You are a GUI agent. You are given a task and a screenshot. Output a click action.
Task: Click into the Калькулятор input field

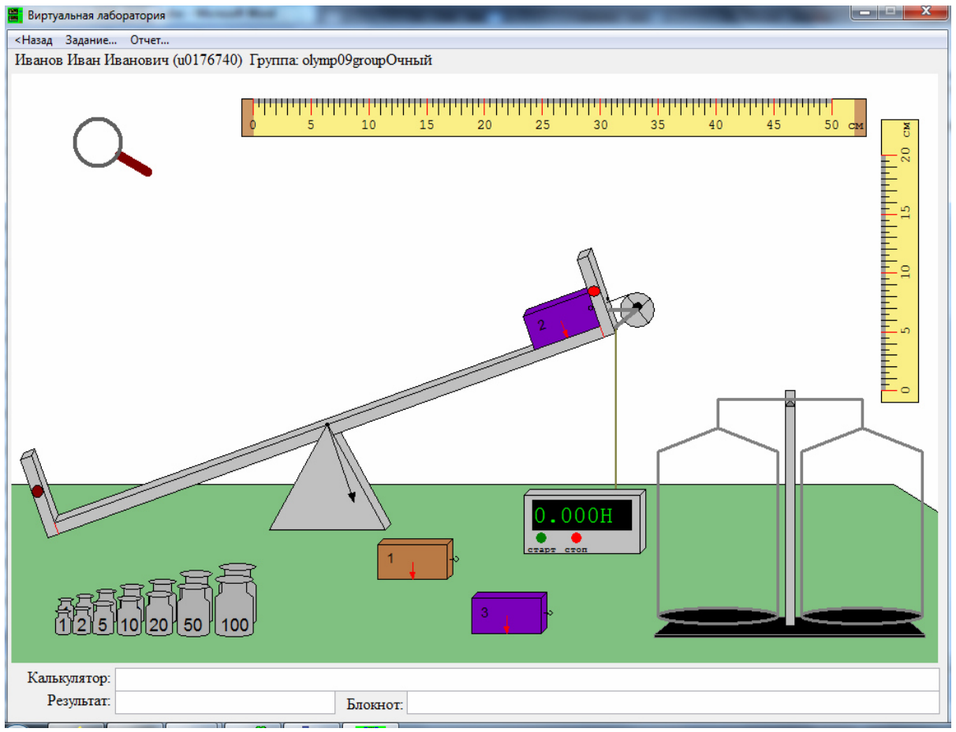click(x=527, y=678)
